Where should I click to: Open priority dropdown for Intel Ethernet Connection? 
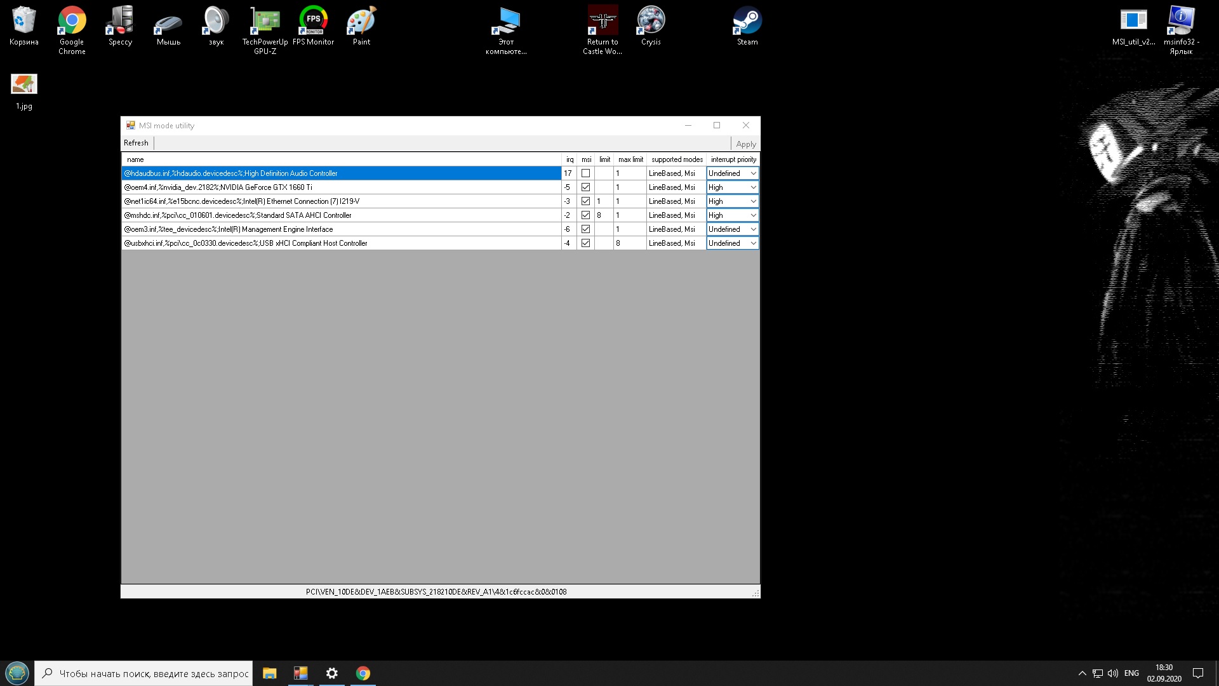point(753,201)
